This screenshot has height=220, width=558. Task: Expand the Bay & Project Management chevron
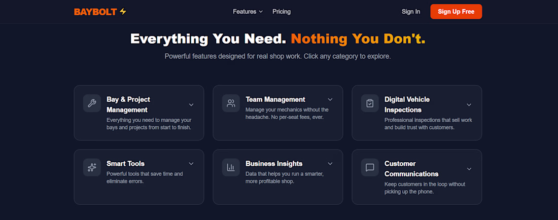(191, 105)
